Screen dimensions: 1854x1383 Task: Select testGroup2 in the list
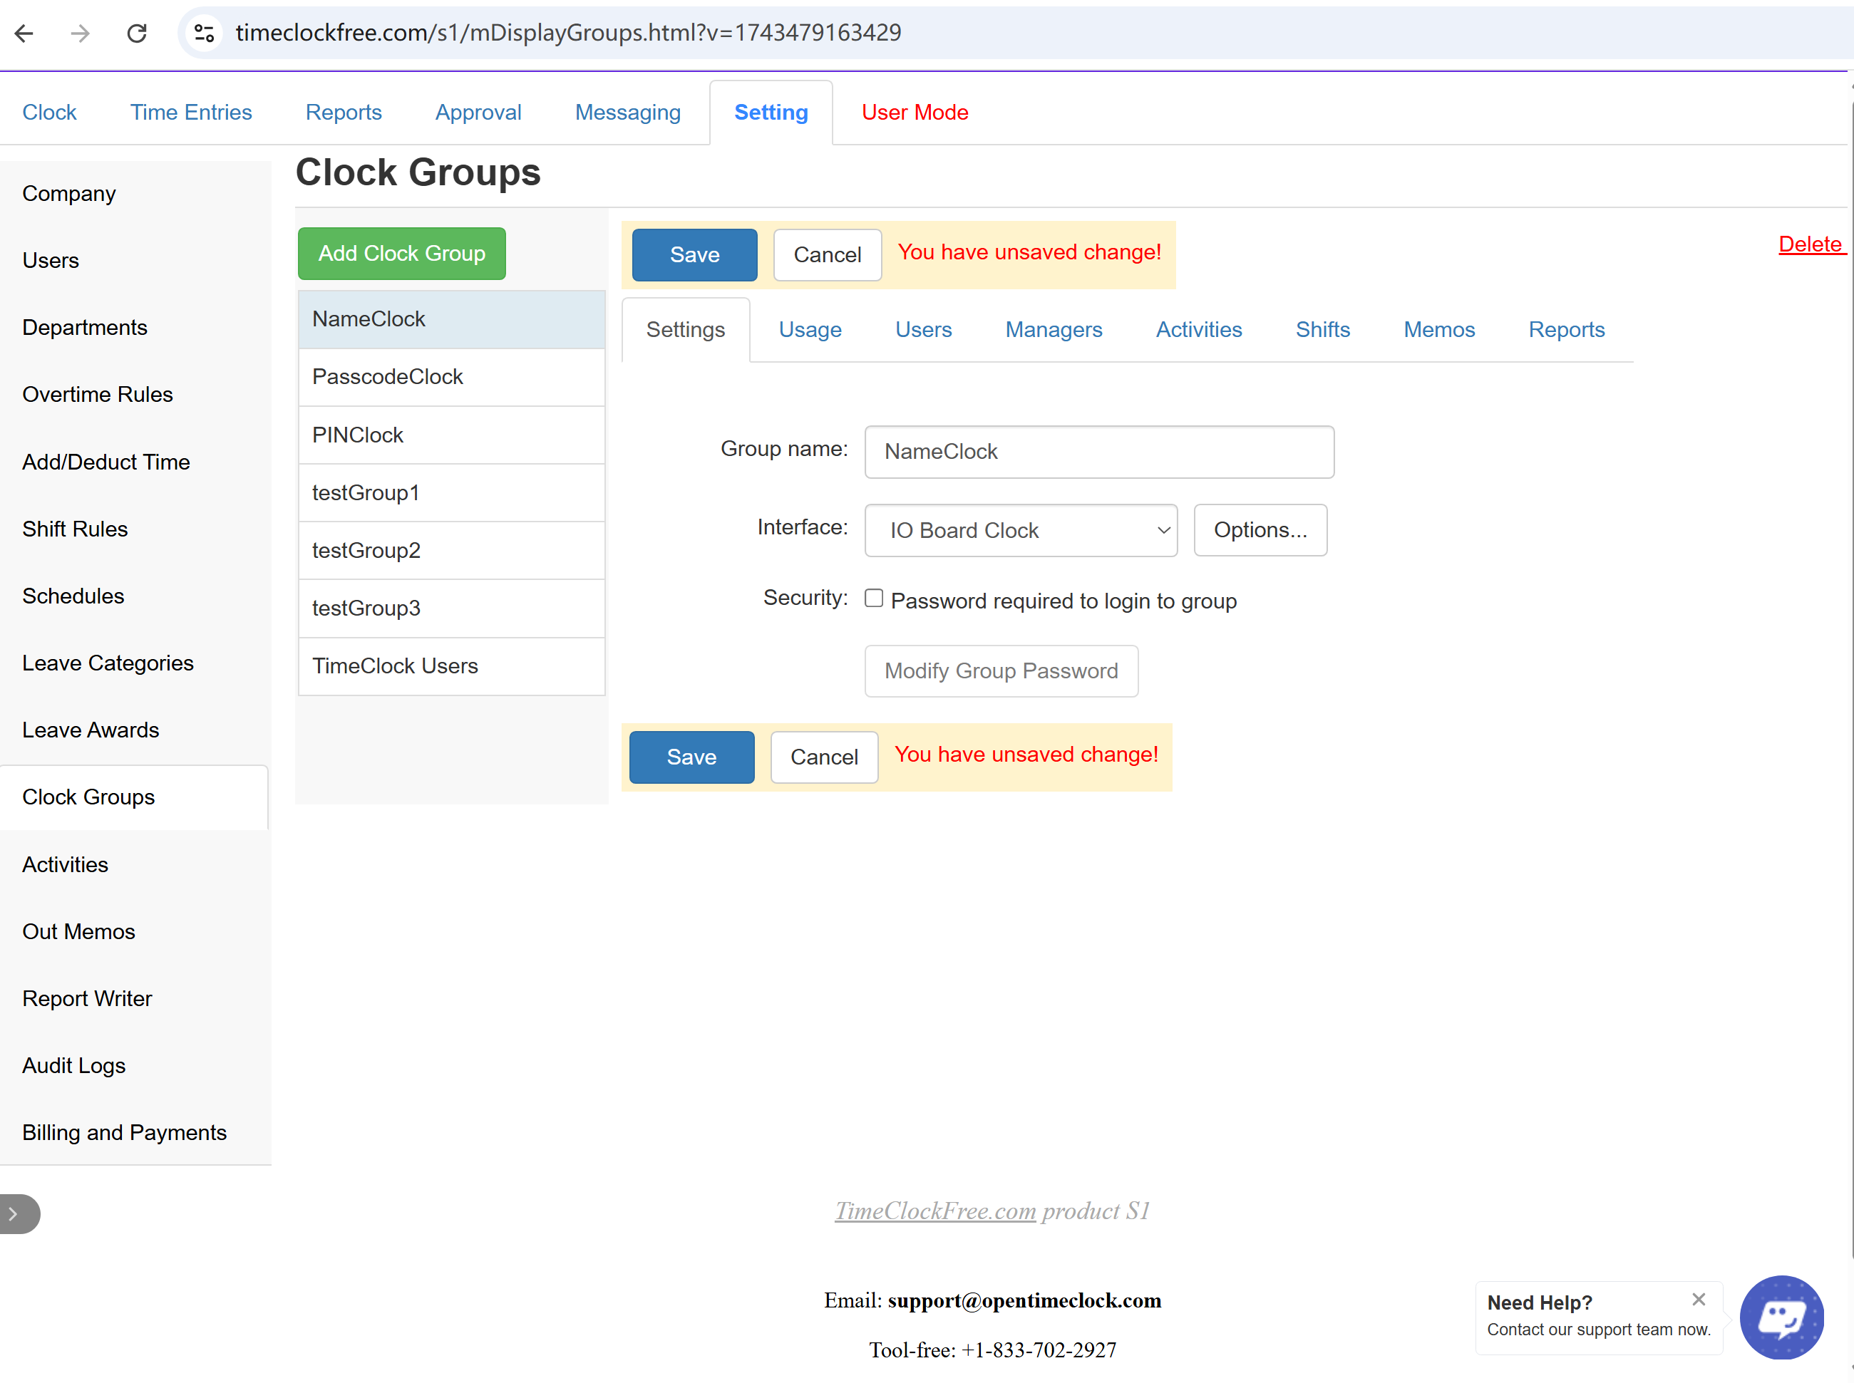[451, 551]
